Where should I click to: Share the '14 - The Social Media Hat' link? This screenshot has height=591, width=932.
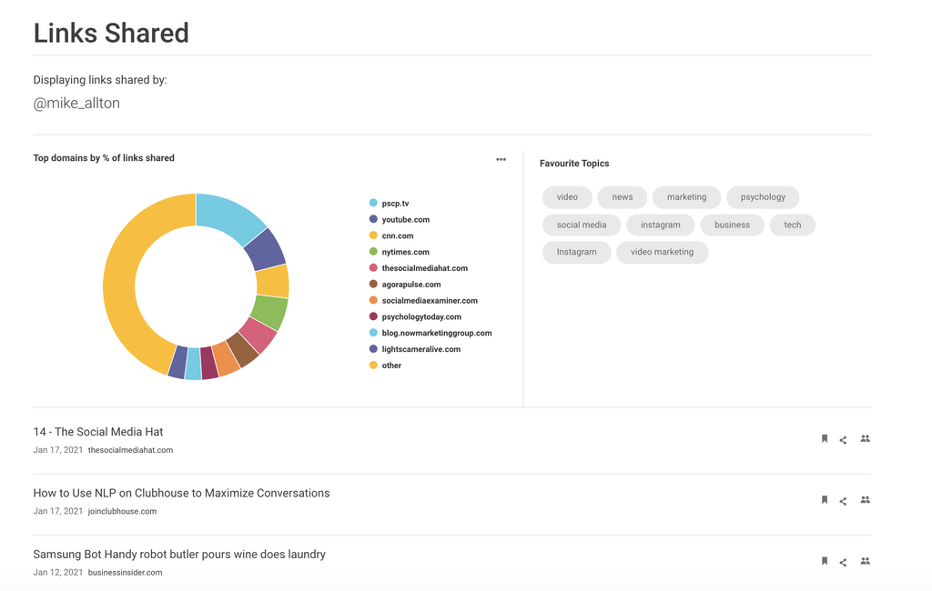click(x=843, y=440)
